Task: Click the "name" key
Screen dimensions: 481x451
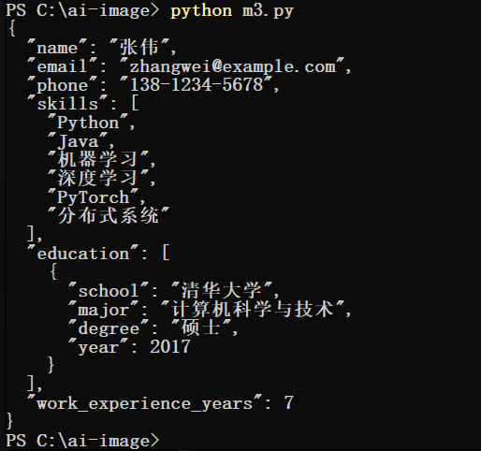Action: [57, 48]
